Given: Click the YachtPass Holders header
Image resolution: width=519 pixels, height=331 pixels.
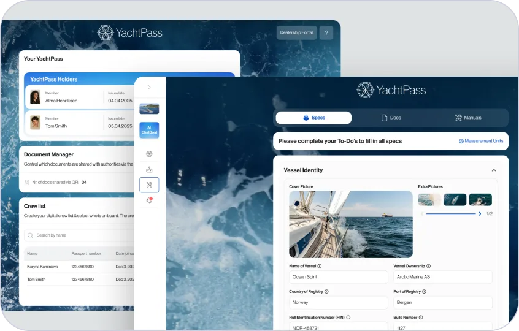Looking at the screenshot, I should click(53, 79).
